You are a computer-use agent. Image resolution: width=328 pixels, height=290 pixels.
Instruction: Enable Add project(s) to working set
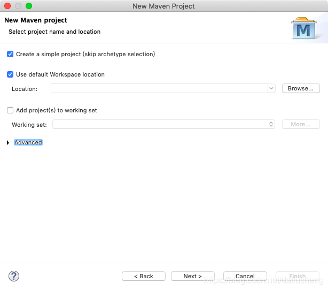[10, 110]
